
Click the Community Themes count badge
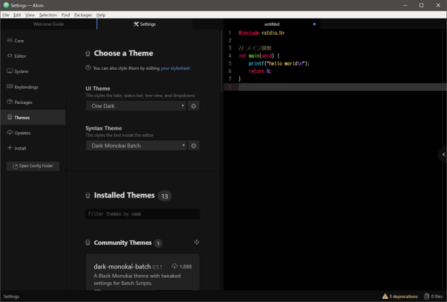158,243
